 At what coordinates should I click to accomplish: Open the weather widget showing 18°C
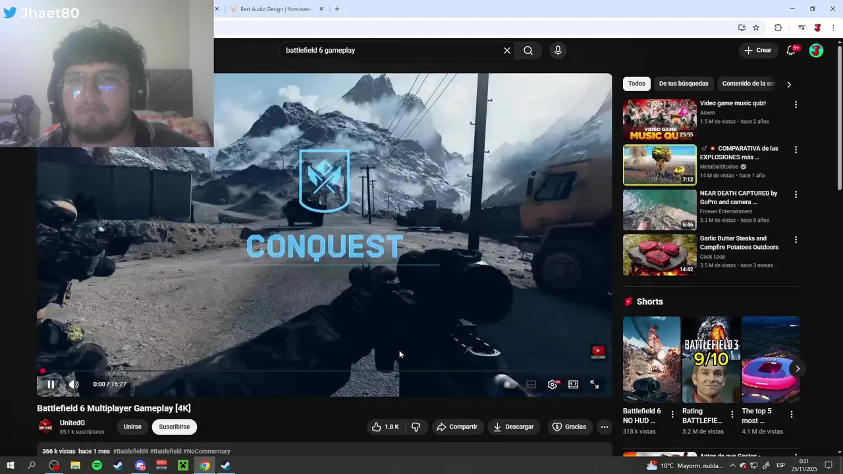point(684,465)
